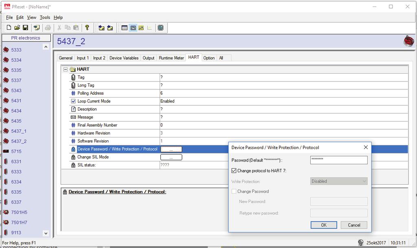Click the envelope icon beside Message
This screenshot has height=248, width=417.
73,117
